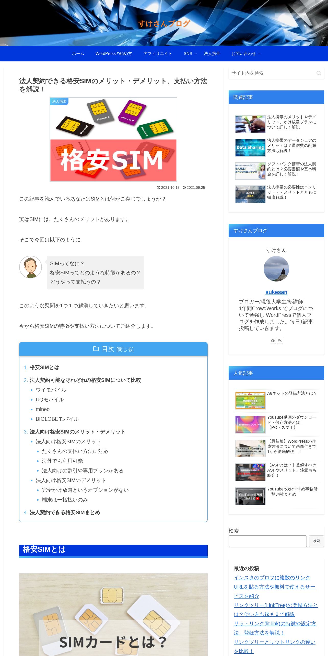Open A8ネットの登録方法とは？ title text
The width and height of the screenshot is (328, 656).
292,393
